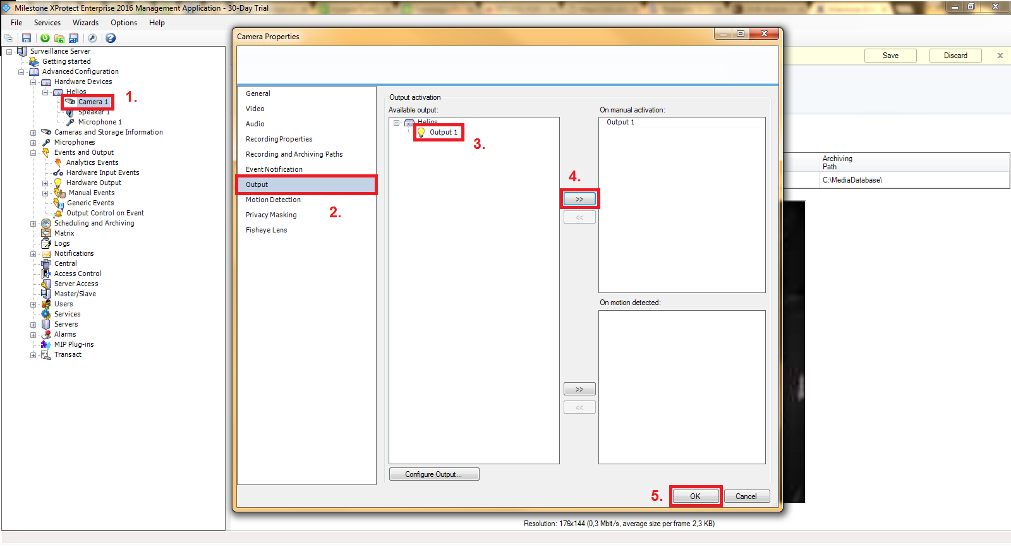Image resolution: width=1011 pixels, height=547 pixels.
Task: Click the MIP Plug-ins puzzle icon
Action: 46,344
